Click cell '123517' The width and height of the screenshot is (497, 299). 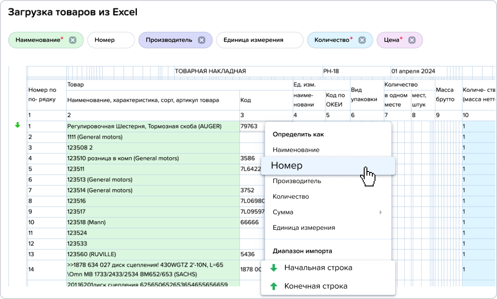pos(153,212)
